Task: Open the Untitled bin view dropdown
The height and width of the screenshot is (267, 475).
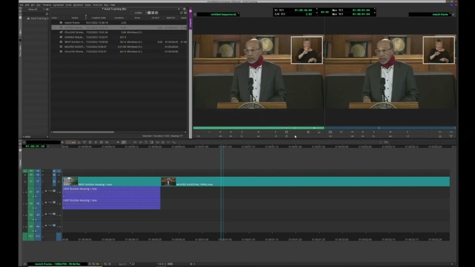Action: [139, 13]
